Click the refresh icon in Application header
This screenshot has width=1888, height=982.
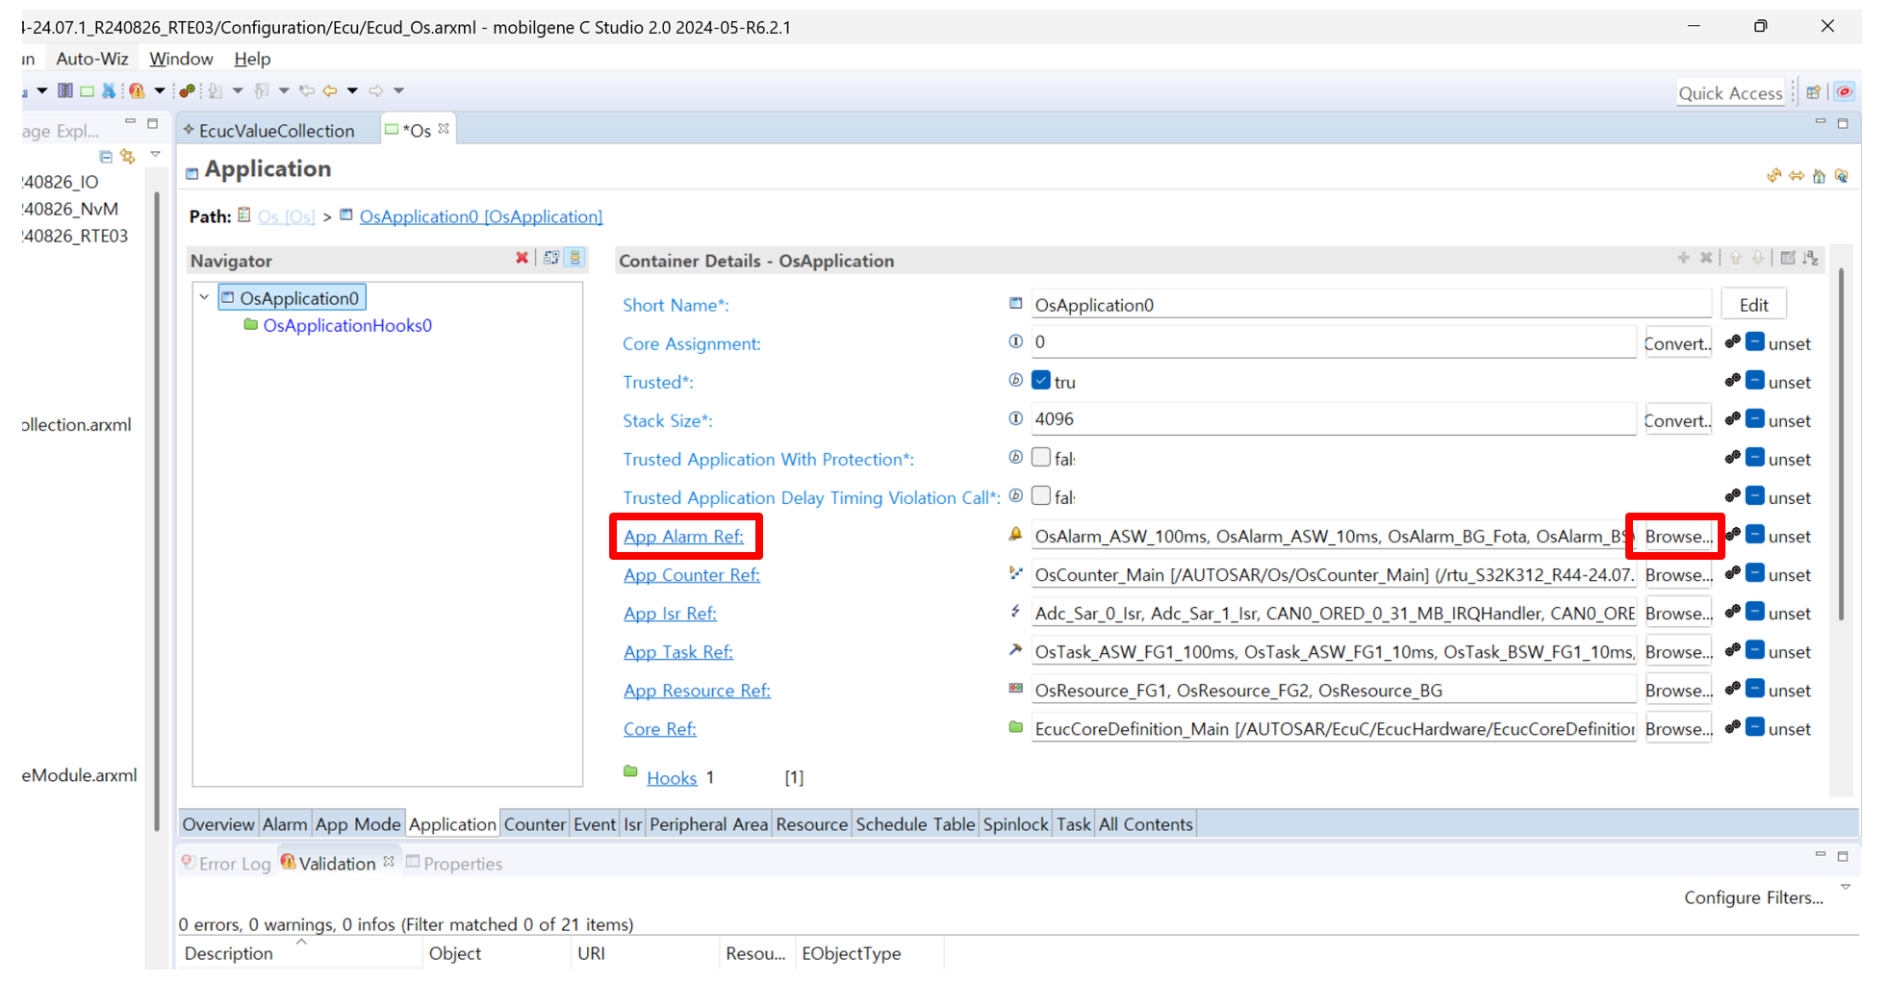point(1773,176)
